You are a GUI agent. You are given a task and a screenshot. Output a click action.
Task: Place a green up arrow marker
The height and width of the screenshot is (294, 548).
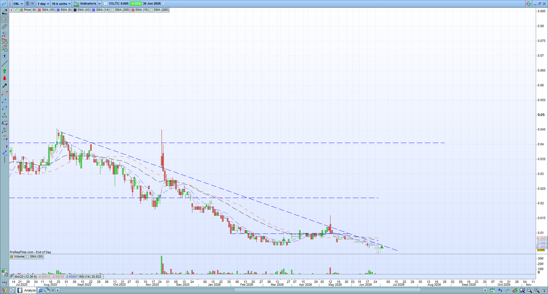pyautogui.click(x=5, y=71)
